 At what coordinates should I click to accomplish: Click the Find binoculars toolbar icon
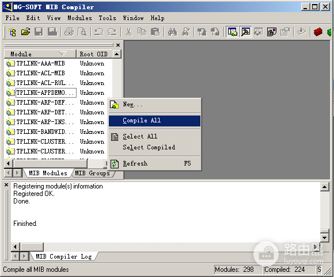tap(173, 32)
